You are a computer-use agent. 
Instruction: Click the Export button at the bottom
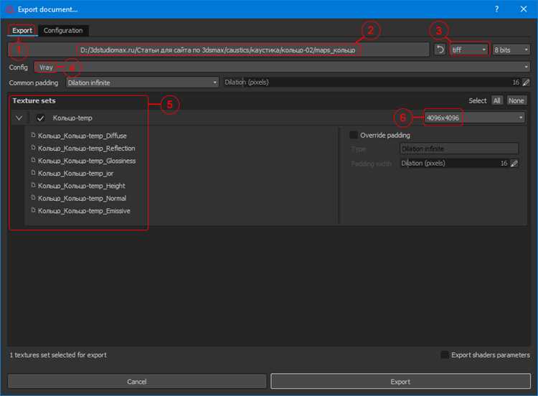tap(400, 382)
